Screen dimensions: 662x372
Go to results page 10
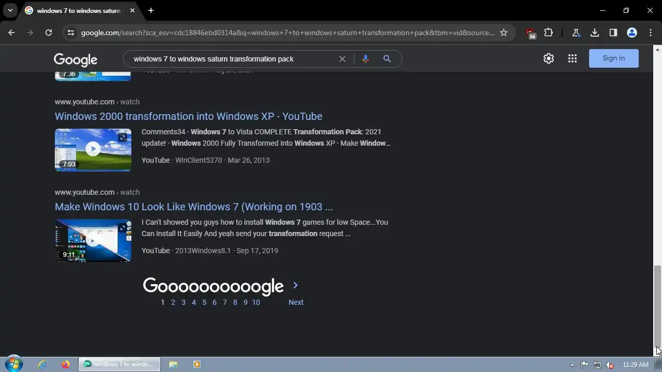coord(256,302)
